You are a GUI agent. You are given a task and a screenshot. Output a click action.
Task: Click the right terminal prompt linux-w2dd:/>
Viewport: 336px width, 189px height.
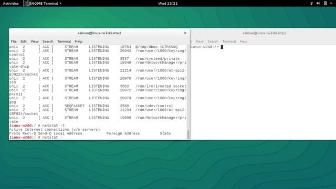(205, 47)
